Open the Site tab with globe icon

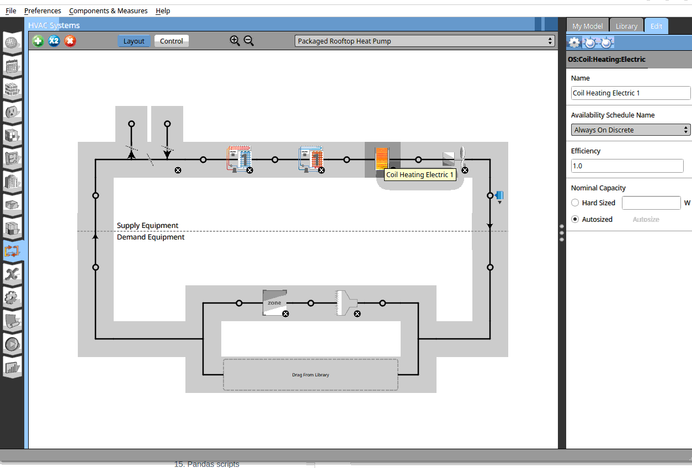(12, 43)
